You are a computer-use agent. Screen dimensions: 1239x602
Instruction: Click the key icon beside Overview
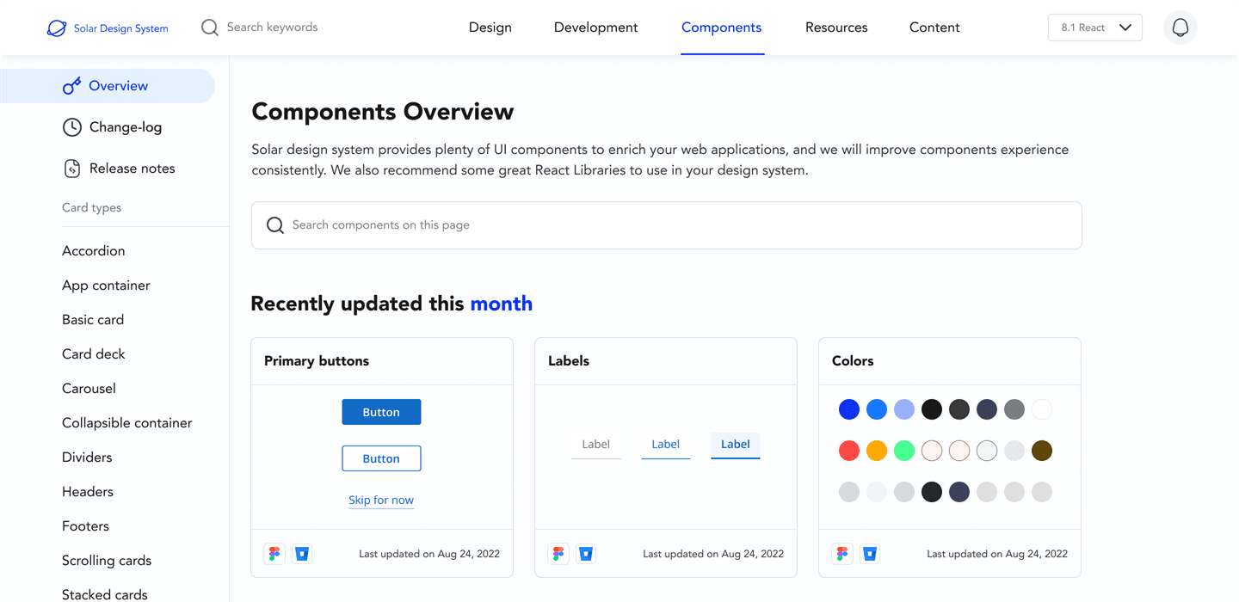tap(72, 86)
